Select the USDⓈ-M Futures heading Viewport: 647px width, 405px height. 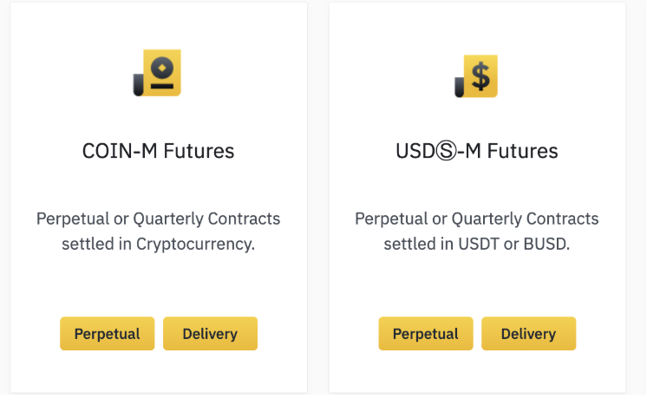(476, 152)
